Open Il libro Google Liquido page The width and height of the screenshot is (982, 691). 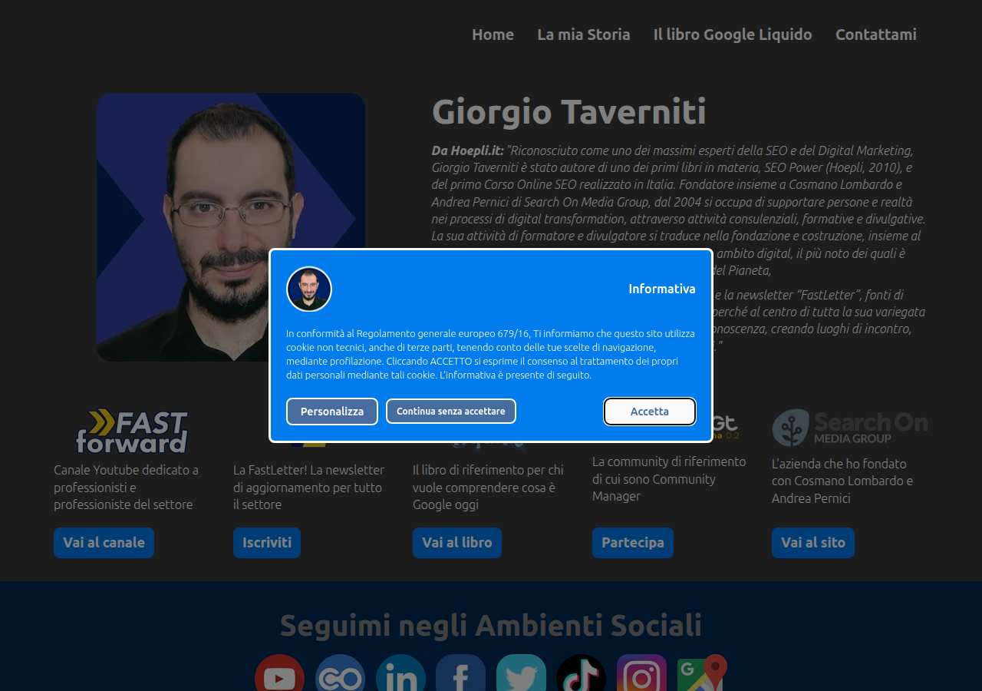point(733,35)
